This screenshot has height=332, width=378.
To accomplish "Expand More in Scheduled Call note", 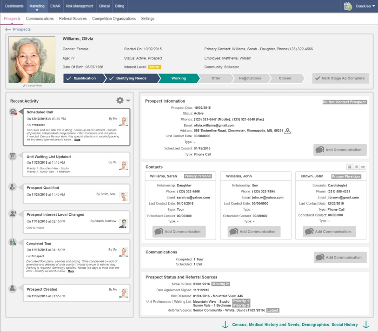I will click(x=77, y=139).
